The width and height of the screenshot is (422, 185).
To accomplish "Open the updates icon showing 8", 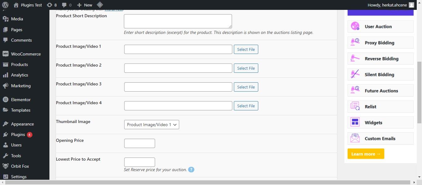I will 49,5.
